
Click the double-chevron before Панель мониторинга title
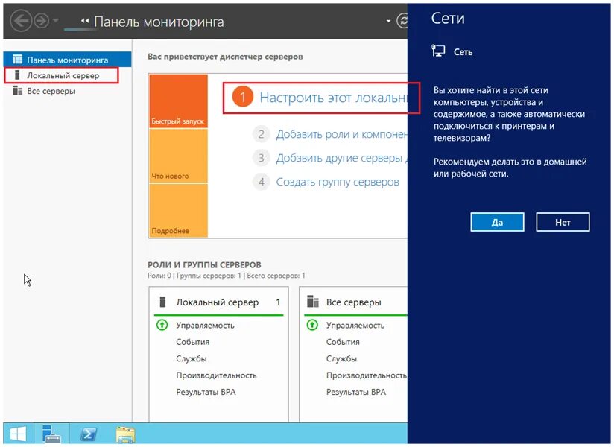coord(85,21)
